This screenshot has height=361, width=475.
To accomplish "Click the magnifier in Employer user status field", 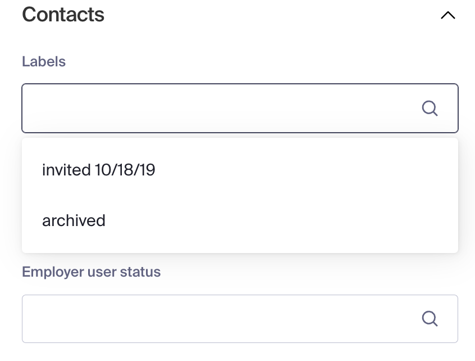I will click(x=430, y=318).
